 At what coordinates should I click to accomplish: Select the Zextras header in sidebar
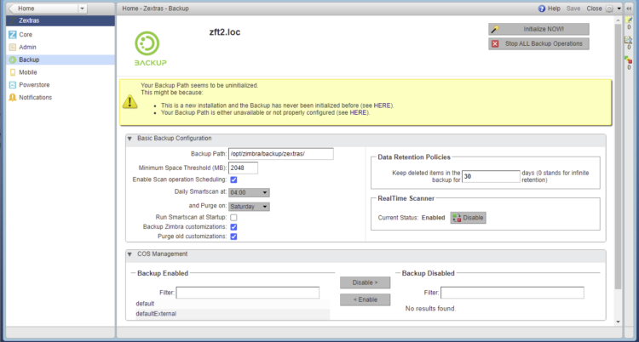click(x=60, y=20)
